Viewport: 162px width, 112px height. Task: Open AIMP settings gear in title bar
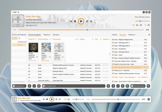point(18,12)
